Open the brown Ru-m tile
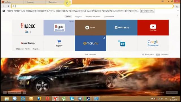Screen dimensions: 181x102 pos(90,27)
